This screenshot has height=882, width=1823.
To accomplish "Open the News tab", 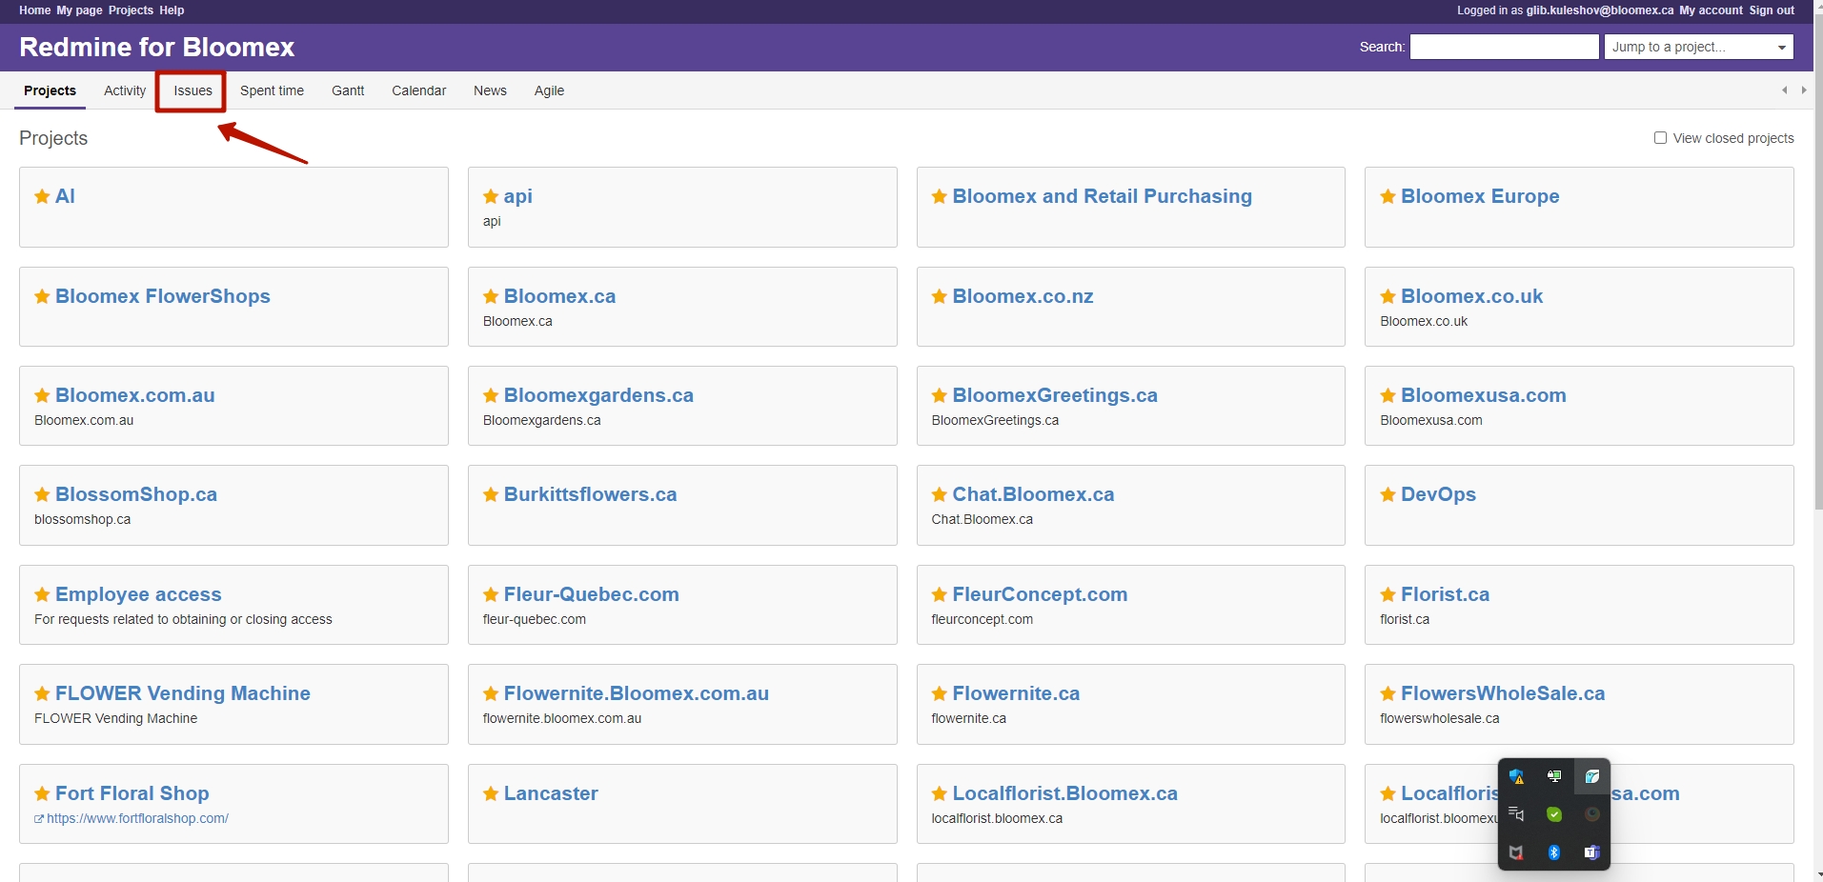I will pyautogui.click(x=490, y=90).
